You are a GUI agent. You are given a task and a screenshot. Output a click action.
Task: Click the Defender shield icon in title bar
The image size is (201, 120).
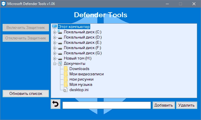tap(4, 4)
